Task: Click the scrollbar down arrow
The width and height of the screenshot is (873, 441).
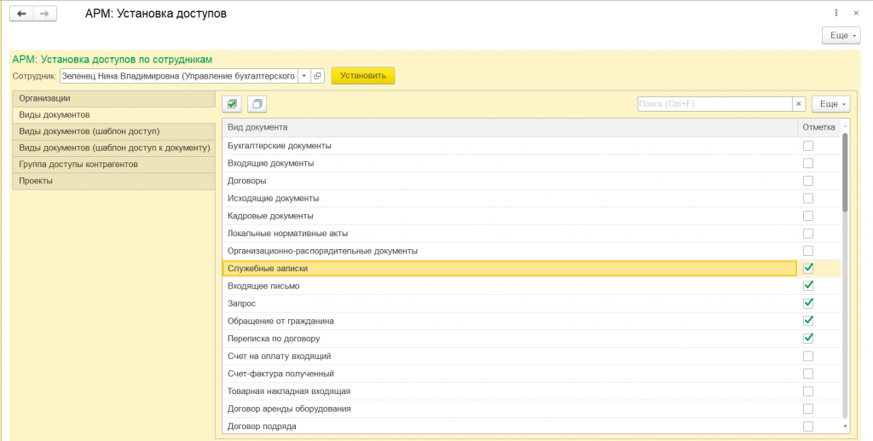Action: tap(845, 426)
